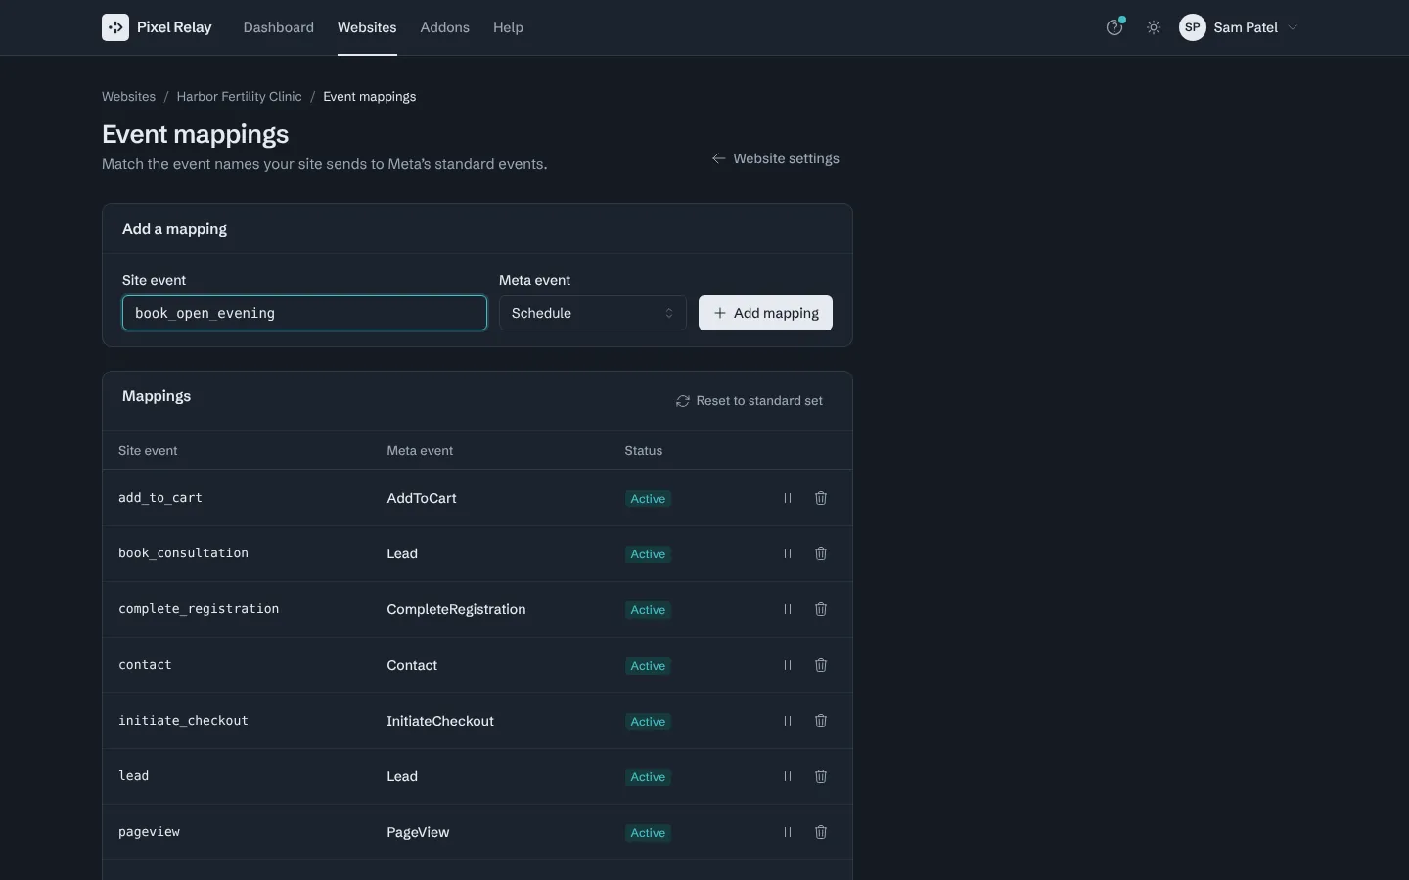Screen dimensions: 1409x880
Task: Click the Active status of add_to_cart
Action: [648, 499]
